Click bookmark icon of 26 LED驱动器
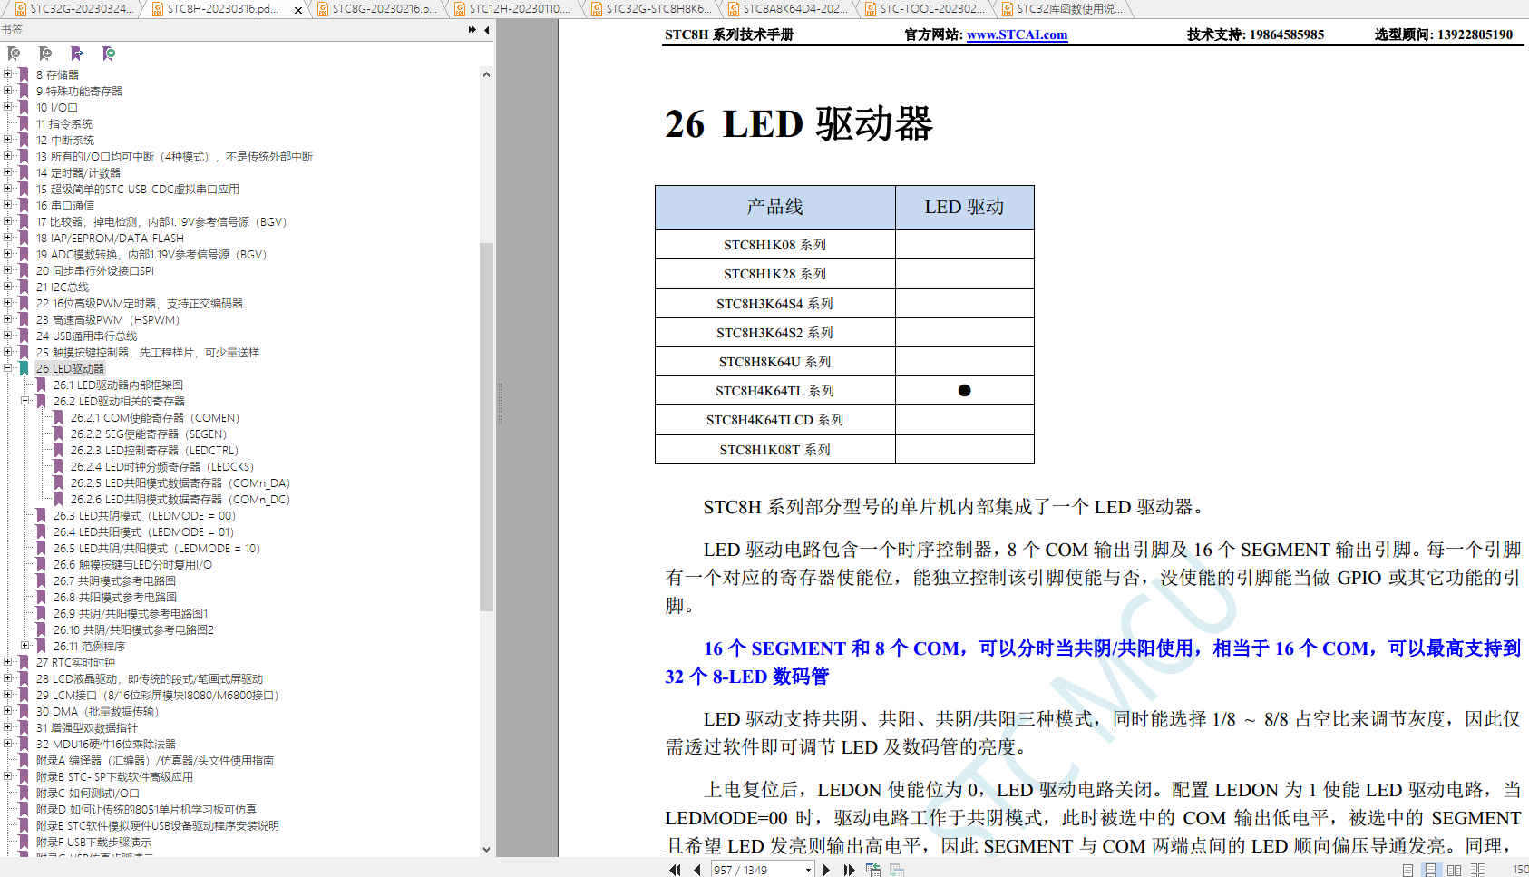Viewport: 1529px width, 877px height. (x=24, y=369)
